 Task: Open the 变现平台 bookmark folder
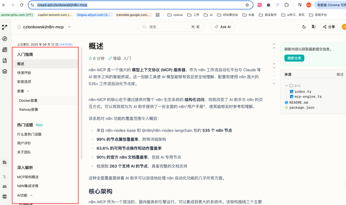point(318,15)
